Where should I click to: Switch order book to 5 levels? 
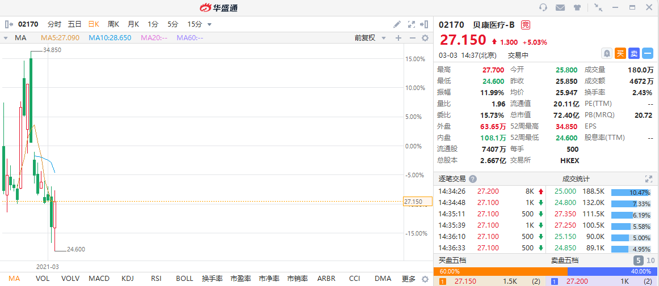pos(638,261)
